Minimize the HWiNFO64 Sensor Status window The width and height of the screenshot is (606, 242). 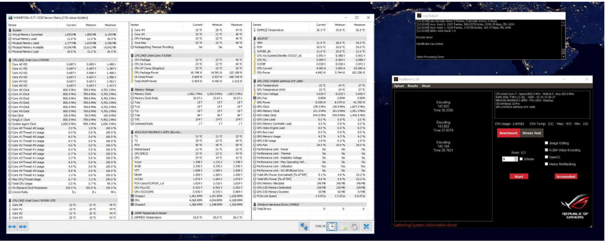[345, 18]
